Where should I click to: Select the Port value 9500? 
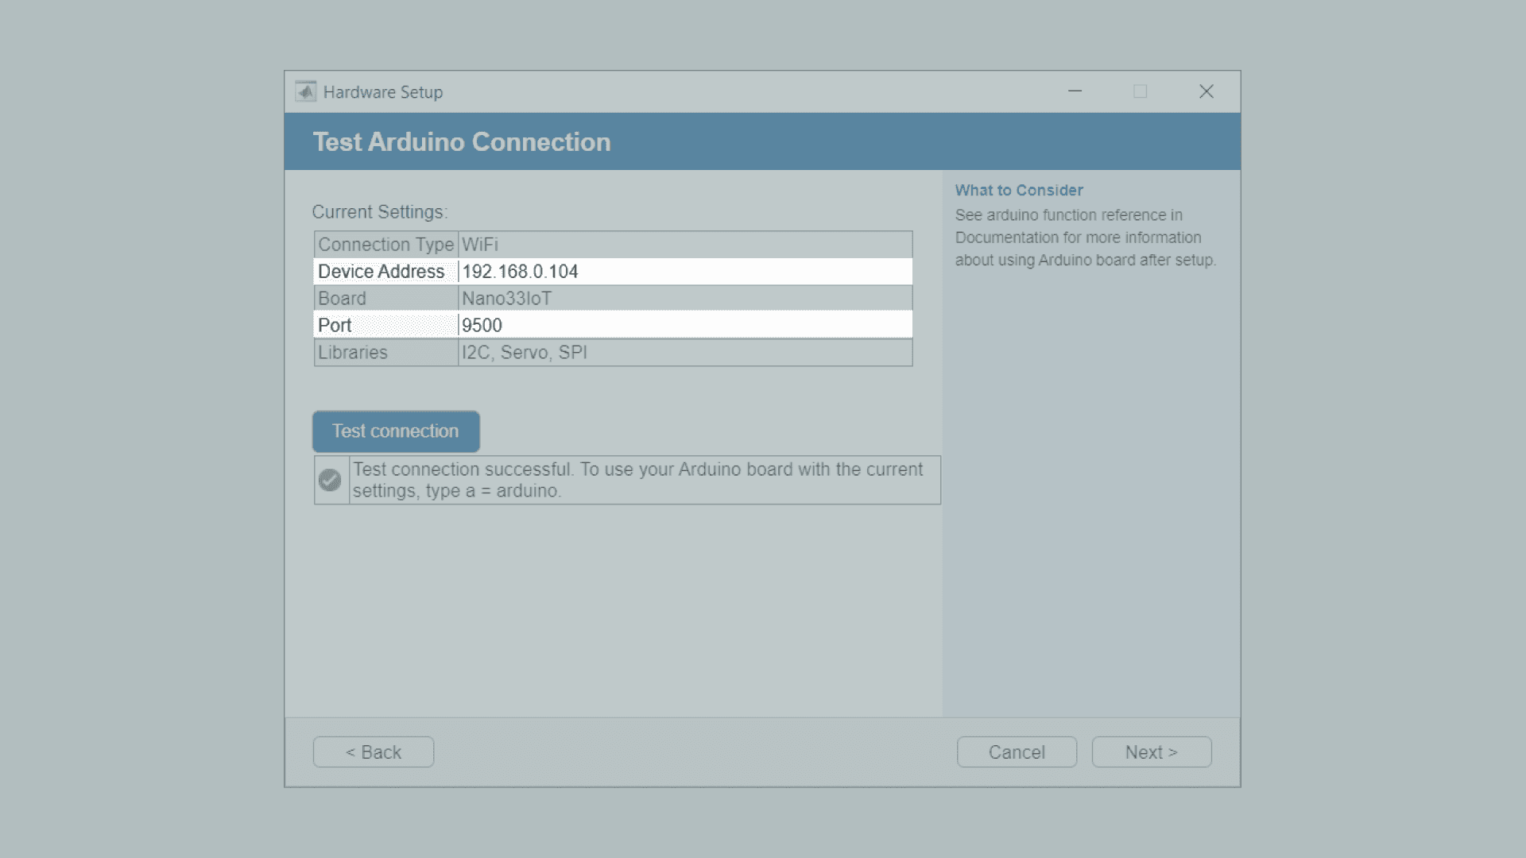[482, 326]
